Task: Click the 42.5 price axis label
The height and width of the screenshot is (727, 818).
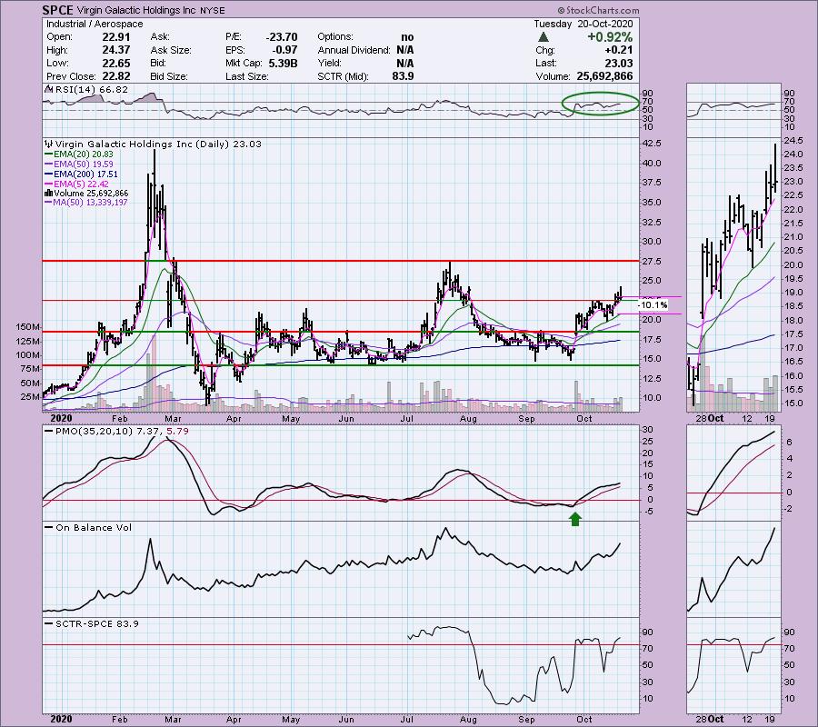Action: click(652, 143)
